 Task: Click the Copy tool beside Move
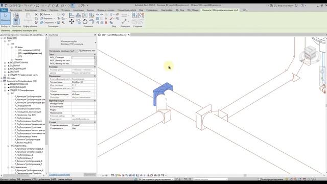coord(78,21)
